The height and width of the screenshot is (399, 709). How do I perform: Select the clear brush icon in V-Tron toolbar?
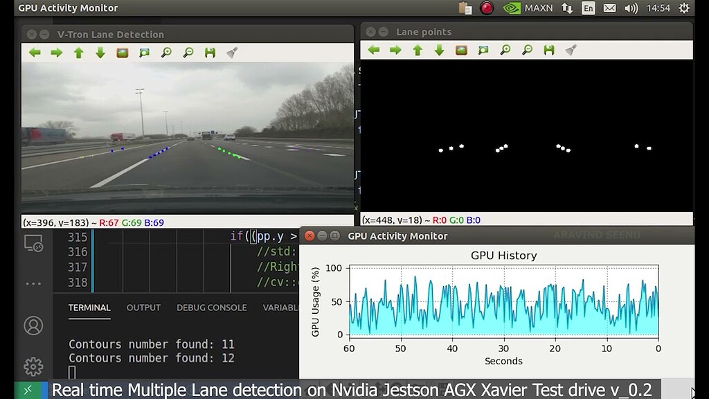pos(231,51)
